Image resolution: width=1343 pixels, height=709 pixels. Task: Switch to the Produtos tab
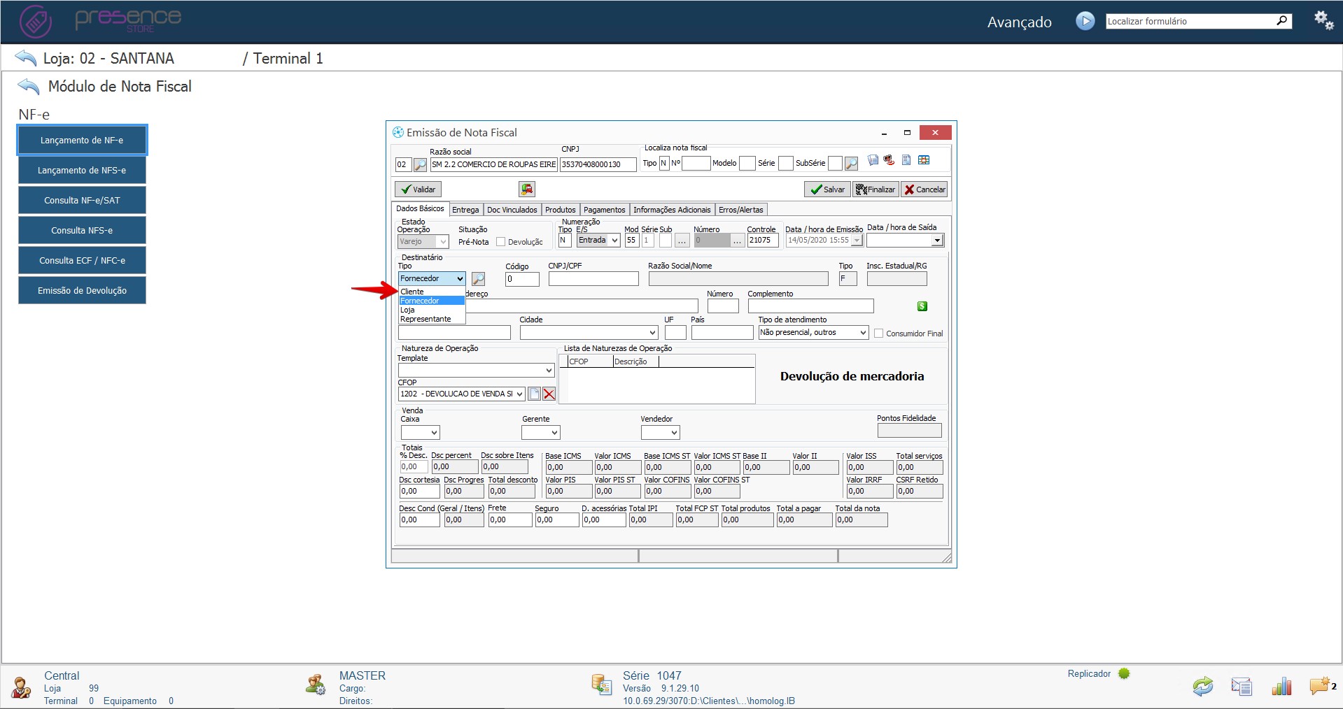(561, 210)
